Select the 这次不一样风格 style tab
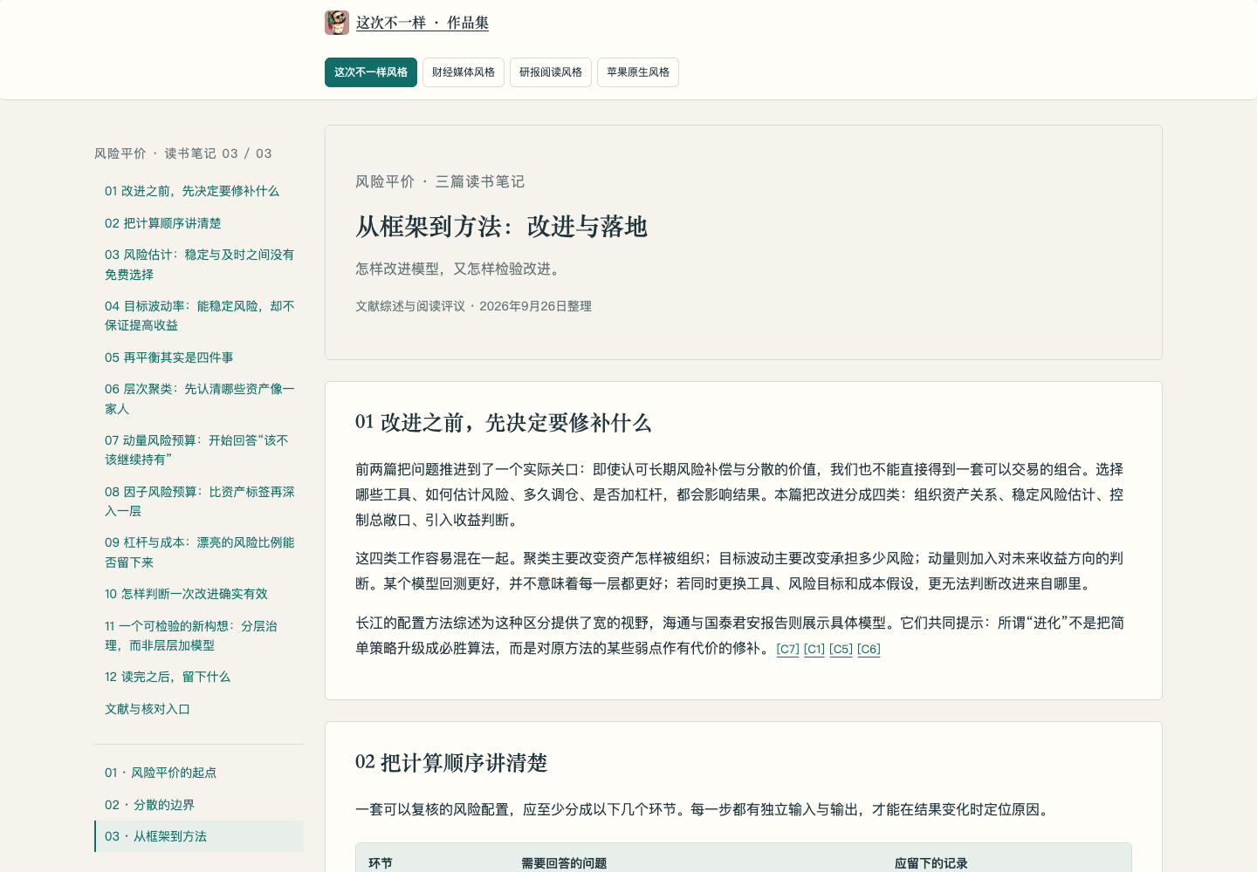Viewport: 1257px width, 872px height. click(x=371, y=72)
